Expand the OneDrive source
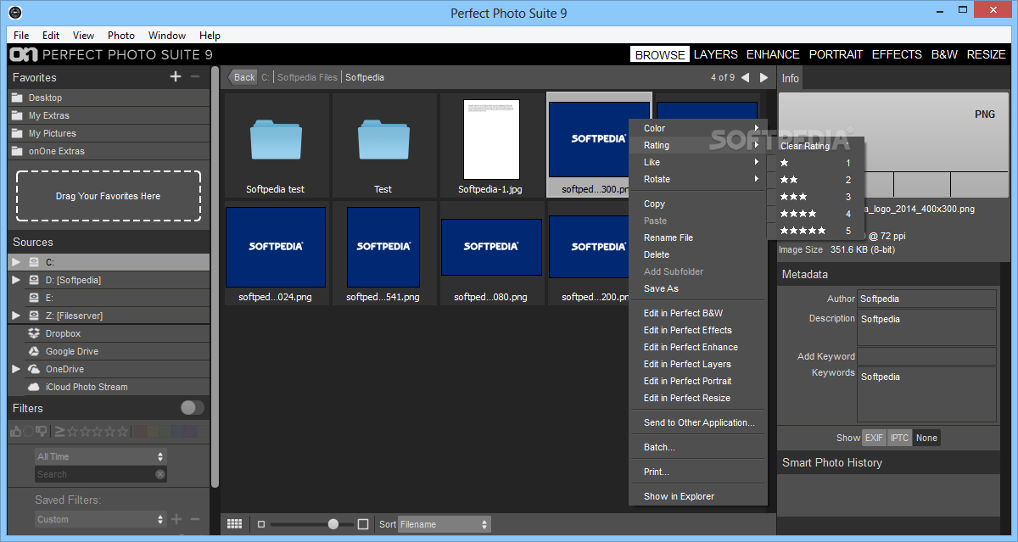Image resolution: width=1018 pixels, height=542 pixels. pos(16,369)
